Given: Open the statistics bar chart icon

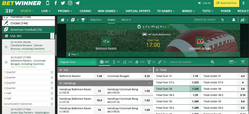Looking at the screenshot, I should click(243, 20).
